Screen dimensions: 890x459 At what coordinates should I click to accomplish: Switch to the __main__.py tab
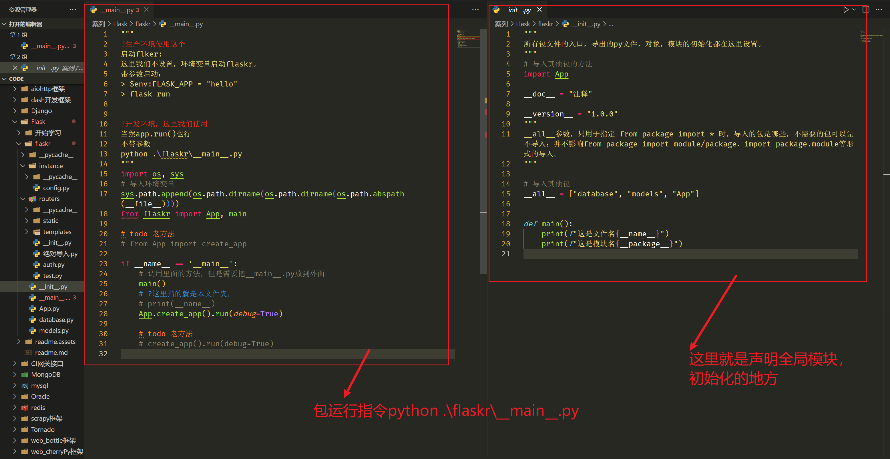click(116, 10)
